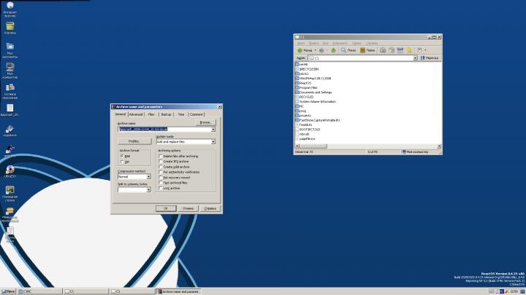Screen dimensions: 526x295
Task: Select the ZIP archive format radio button
Action: pos(123,162)
